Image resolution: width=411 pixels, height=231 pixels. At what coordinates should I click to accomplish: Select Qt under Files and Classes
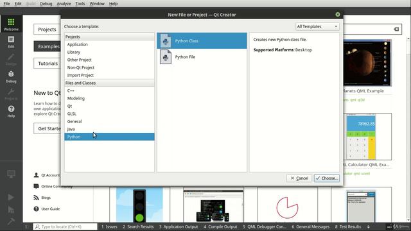coord(109,106)
